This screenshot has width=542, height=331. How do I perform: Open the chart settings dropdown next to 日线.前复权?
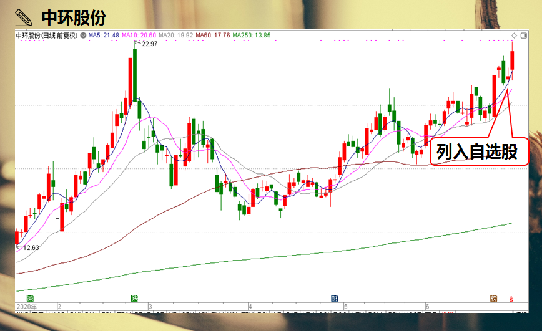point(83,35)
